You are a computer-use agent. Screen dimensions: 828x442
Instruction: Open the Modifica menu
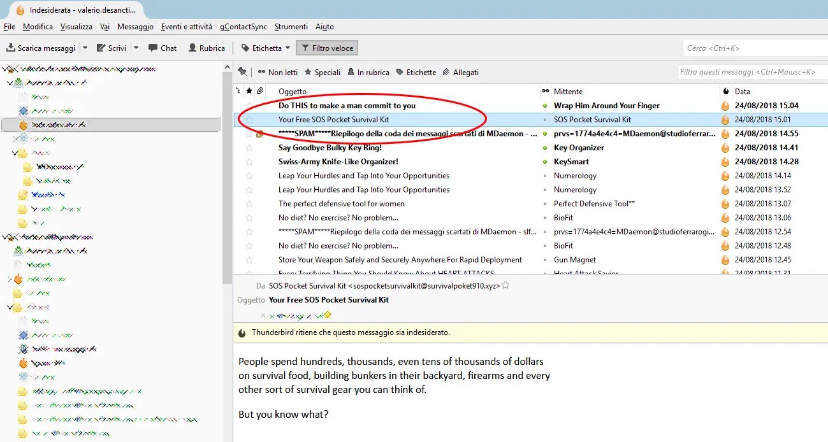point(38,27)
